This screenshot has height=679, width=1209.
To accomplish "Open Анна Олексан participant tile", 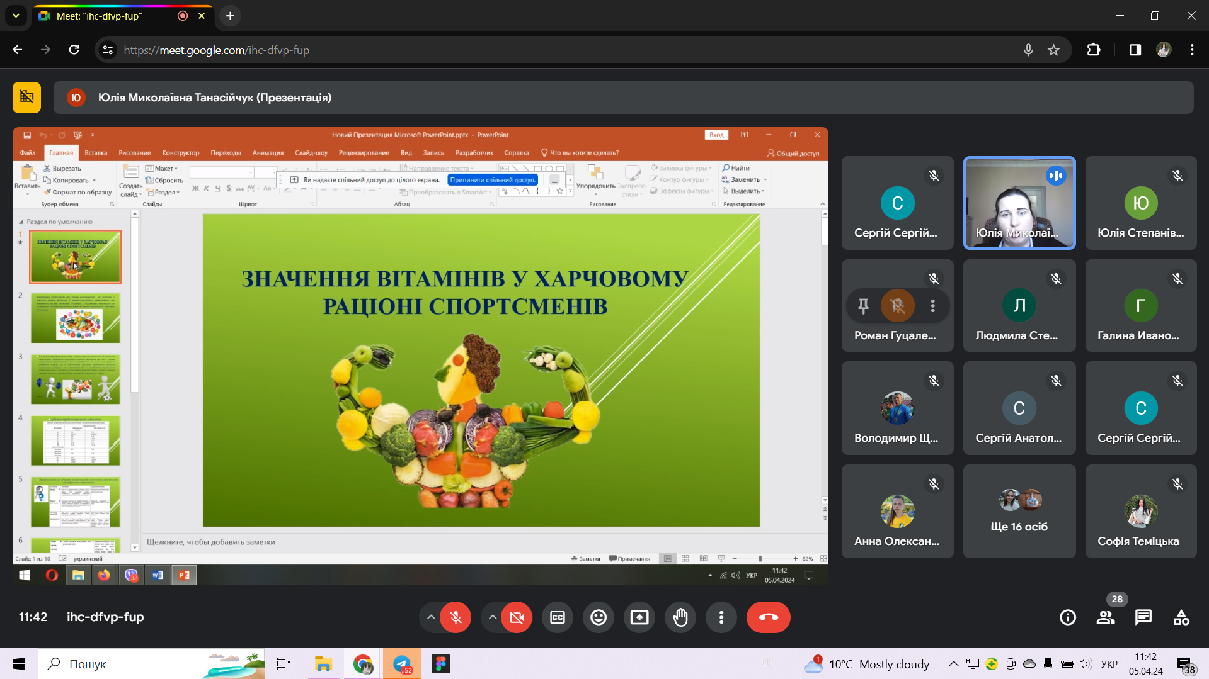I will tap(897, 511).
